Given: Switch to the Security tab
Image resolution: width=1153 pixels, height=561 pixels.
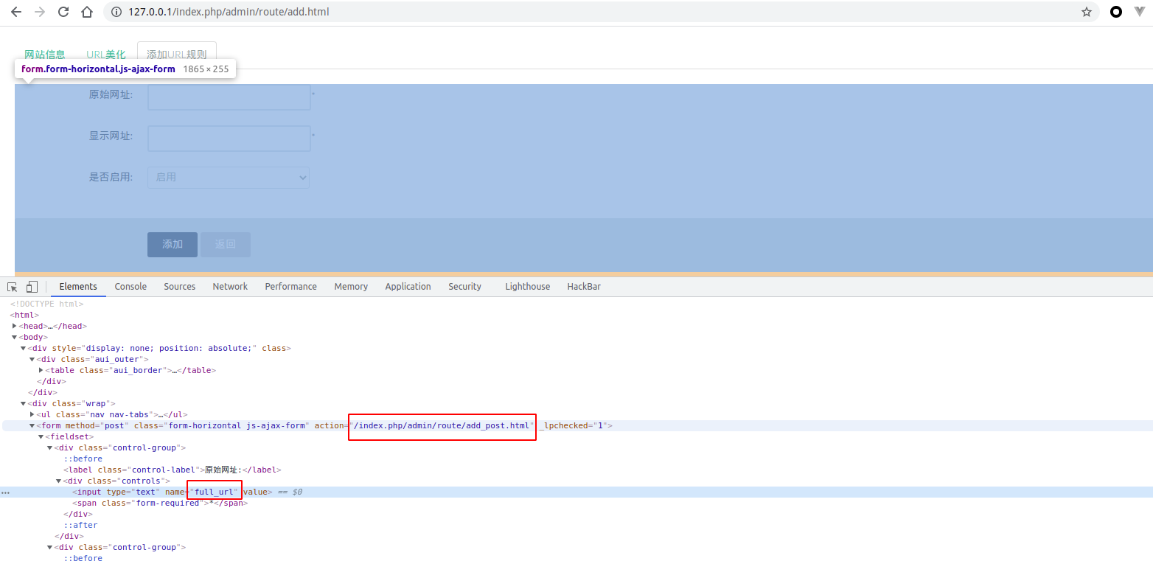Looking at the screenshot, I should (x=464, y=287).
